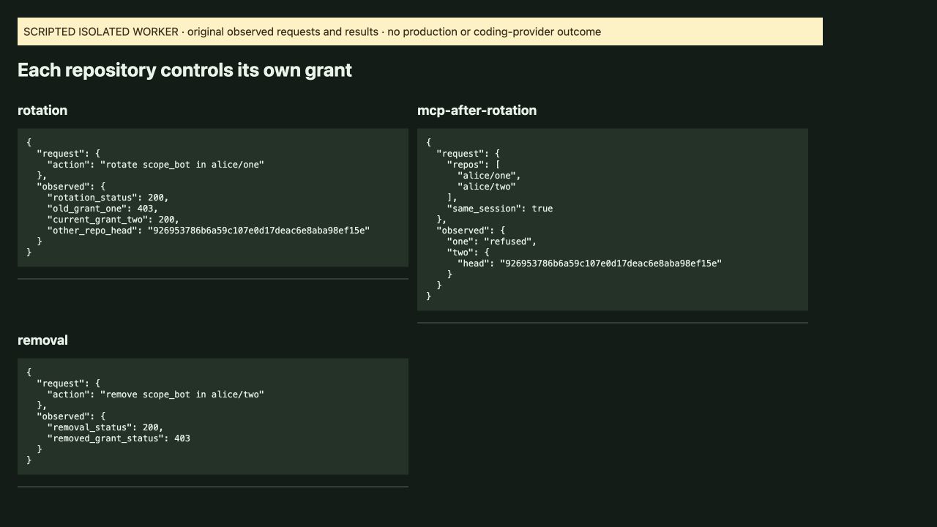Click the '"rotation_status": 200' line

click(x=108, y=198)
